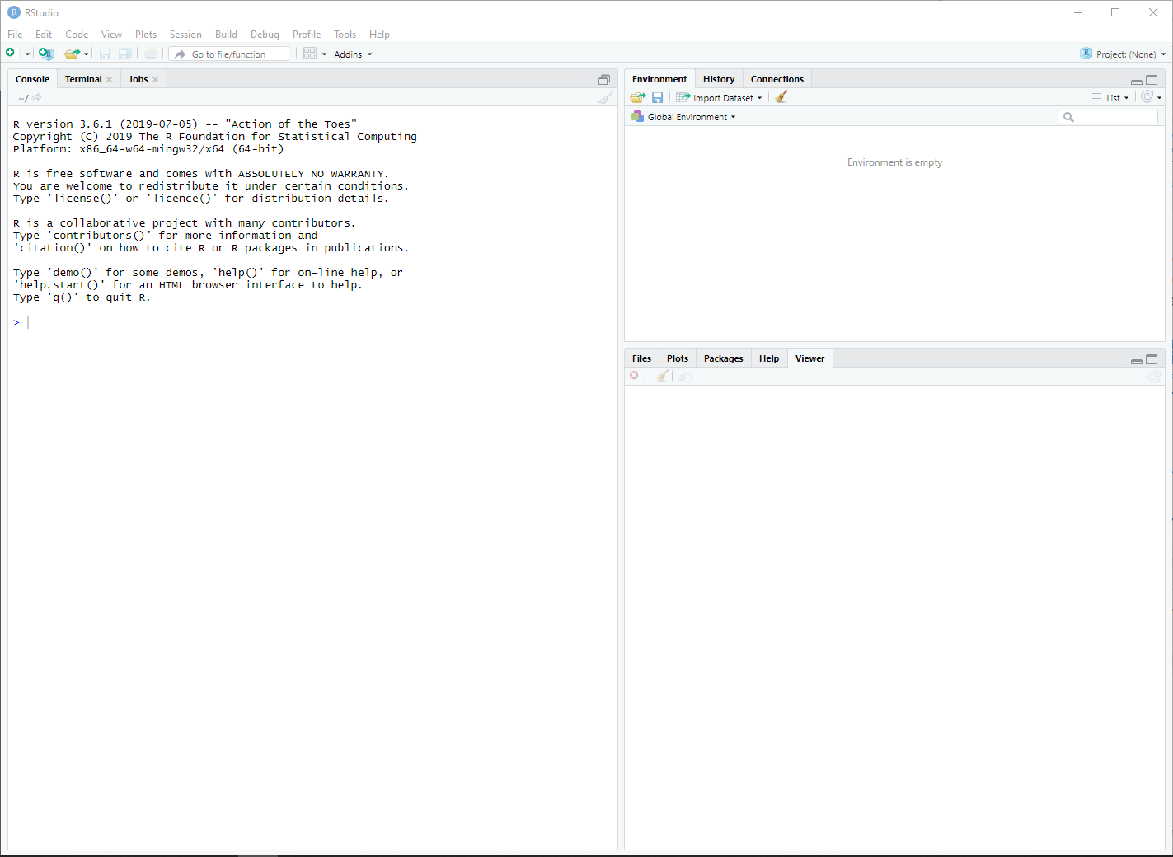This screenshot has width=1173, height=857.
Task: Click the Viewer remove item red icon
Action: pyautogui.click(x=634, y=376)
